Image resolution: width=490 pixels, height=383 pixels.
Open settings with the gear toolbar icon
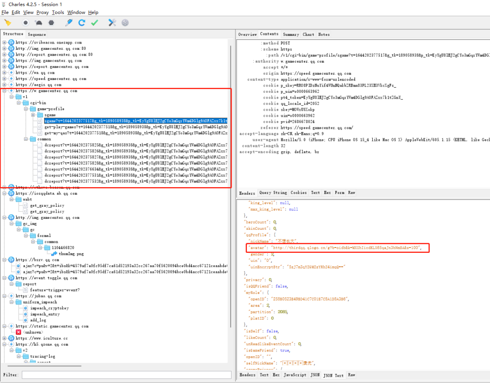125,23
